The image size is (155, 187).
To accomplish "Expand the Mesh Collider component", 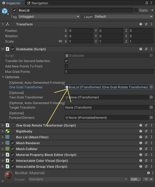I will (3, 149).
